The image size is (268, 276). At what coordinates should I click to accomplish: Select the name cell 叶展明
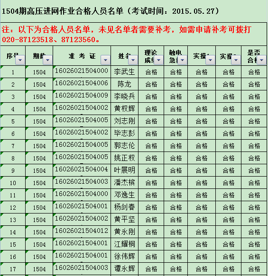[124, 170]
